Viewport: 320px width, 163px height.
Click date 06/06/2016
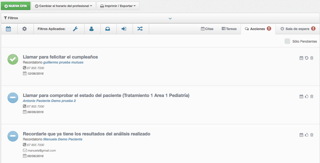[x=35, y=156]
